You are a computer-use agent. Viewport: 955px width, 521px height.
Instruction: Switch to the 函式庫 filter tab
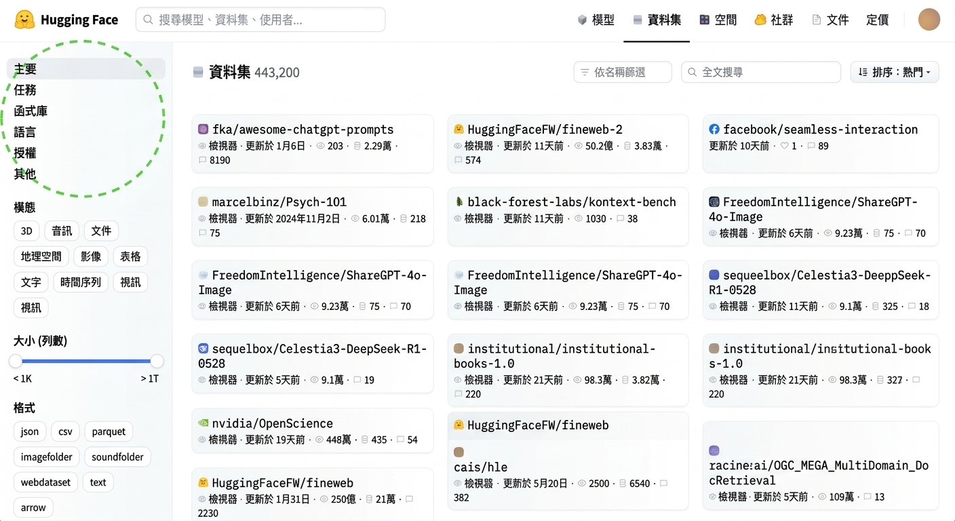pos(31,111)
